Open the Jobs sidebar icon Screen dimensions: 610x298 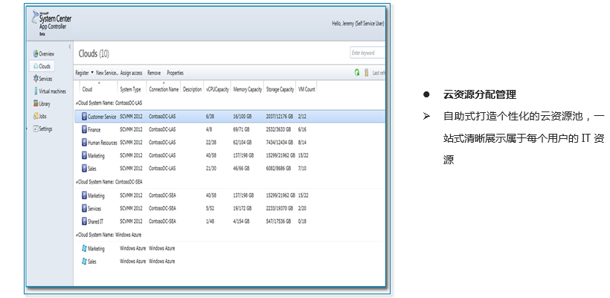36,116
